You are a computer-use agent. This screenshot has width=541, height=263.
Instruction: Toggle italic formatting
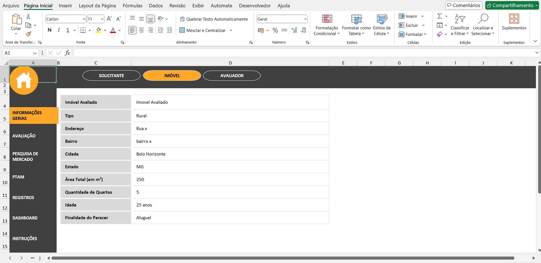[59, 30]
